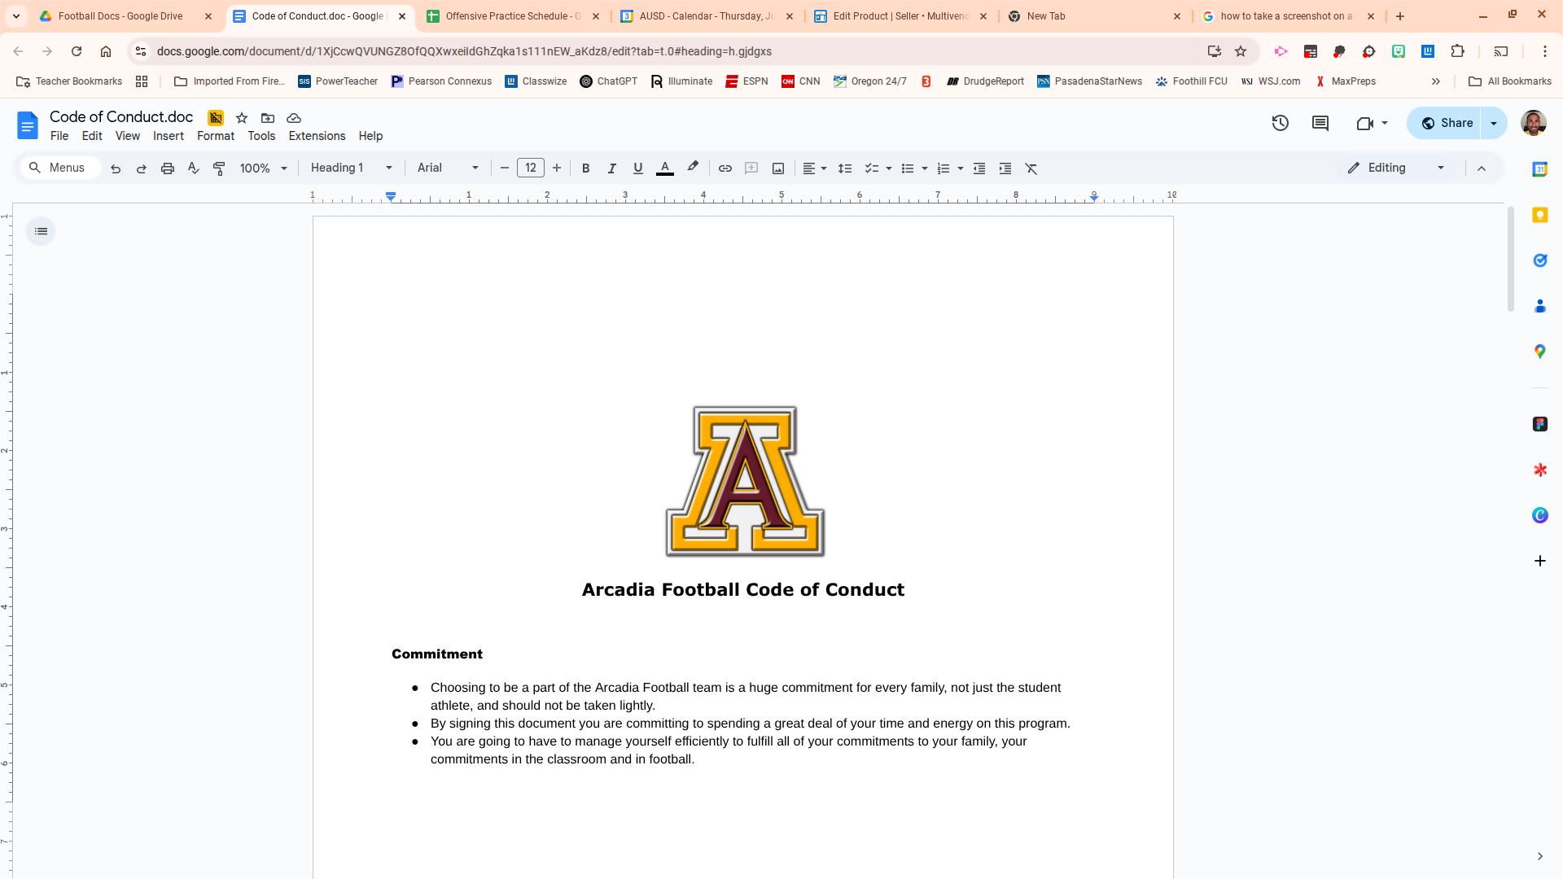This screenshot has width=1563, height=879.
Task: Undo the last edit
Action: 116,168
